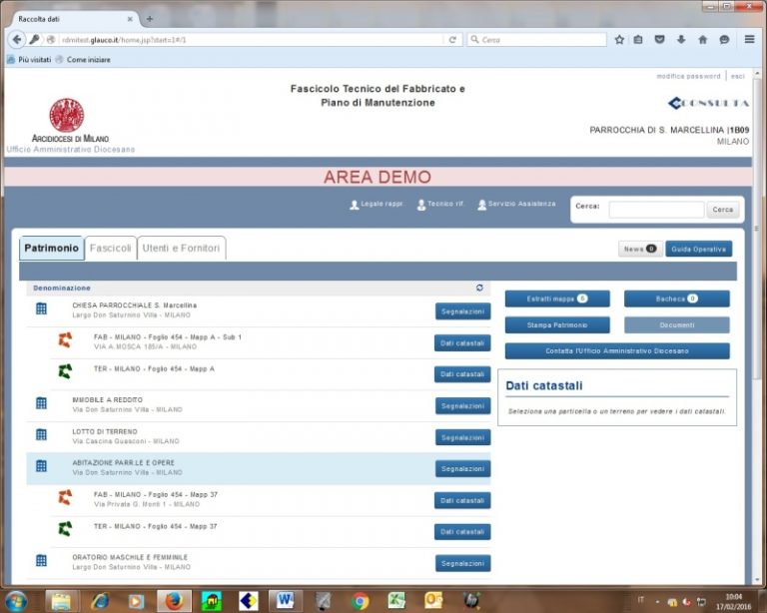767x613 pixels.
Task: Click the Stampa Patrimonio button
Action: (556, 324)
